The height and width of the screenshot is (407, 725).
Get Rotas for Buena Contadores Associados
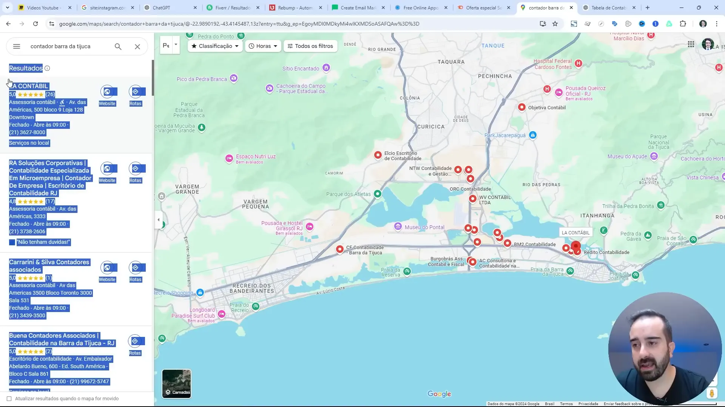135,345
